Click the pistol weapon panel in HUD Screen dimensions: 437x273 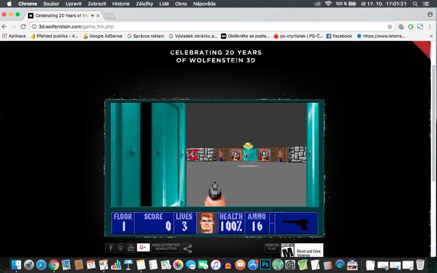296,223
